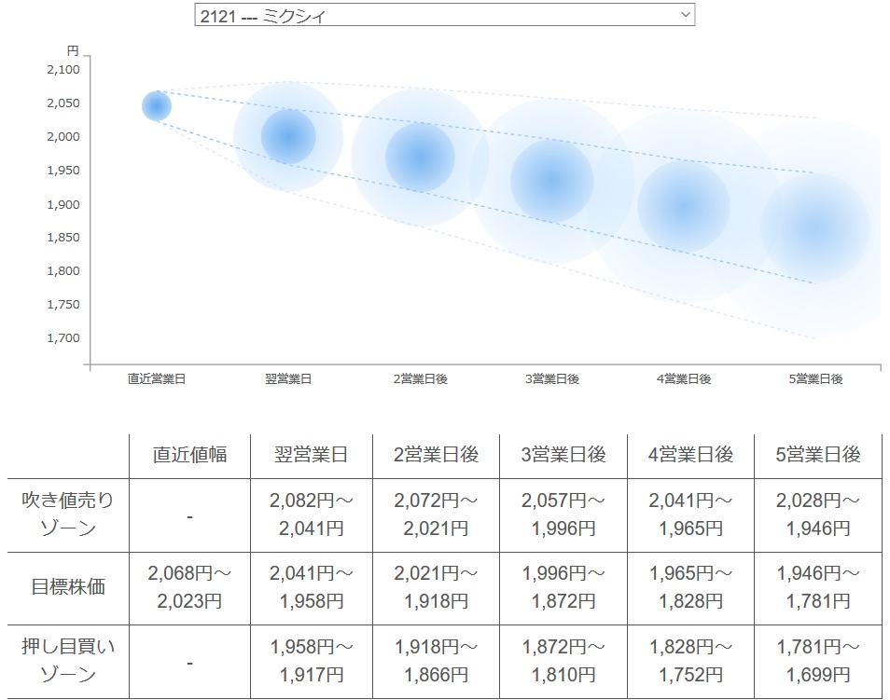Image resolution: width=890 pixels, height=700 pixels.
Task: Click the 1,900 y-axis value
Action: (x=63, y=205)
